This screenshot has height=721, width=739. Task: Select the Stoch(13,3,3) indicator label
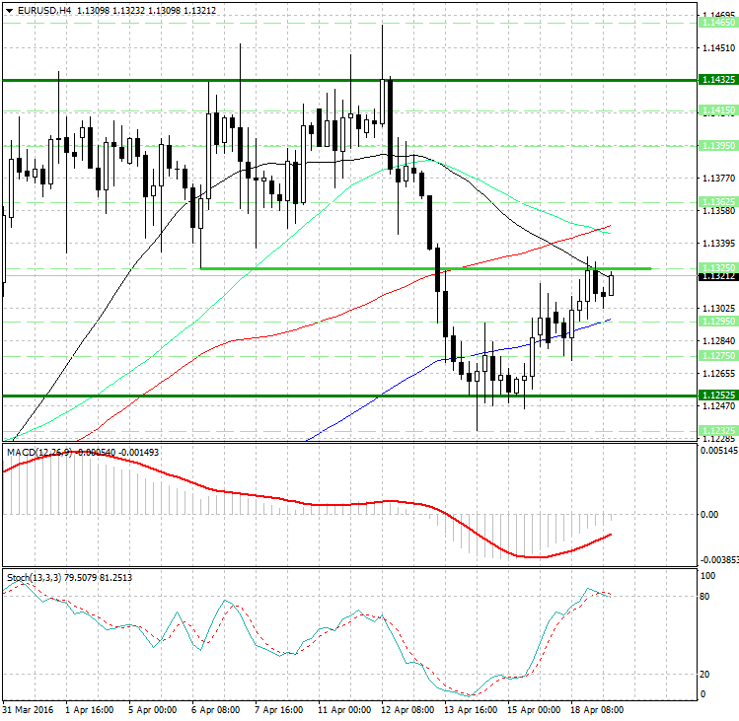coord(34,578)
